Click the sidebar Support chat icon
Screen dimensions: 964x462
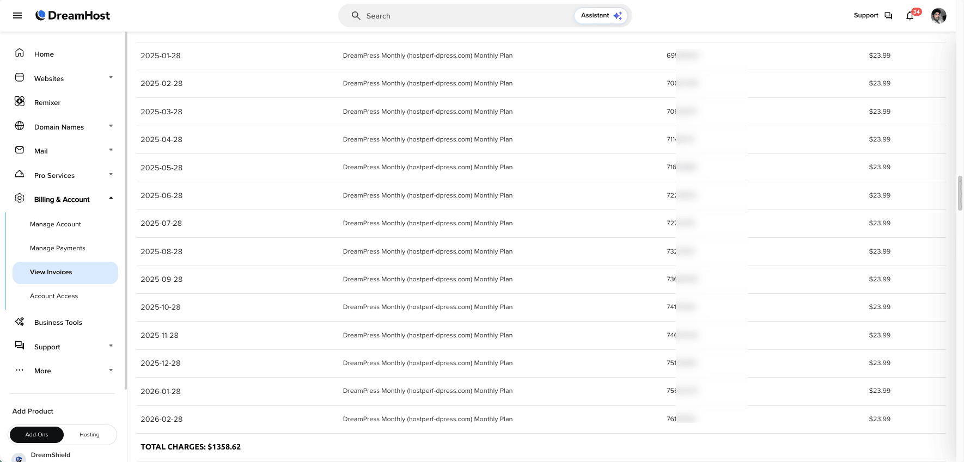click(x=20, y=346)
